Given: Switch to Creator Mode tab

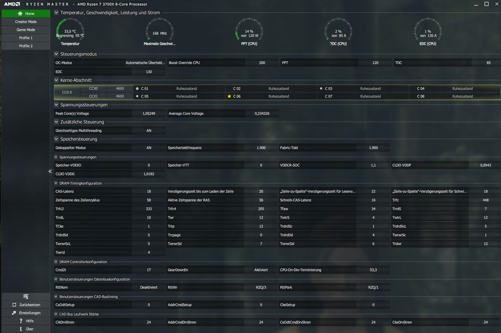Looking at the screenshot, I should (x=26, y=22).
